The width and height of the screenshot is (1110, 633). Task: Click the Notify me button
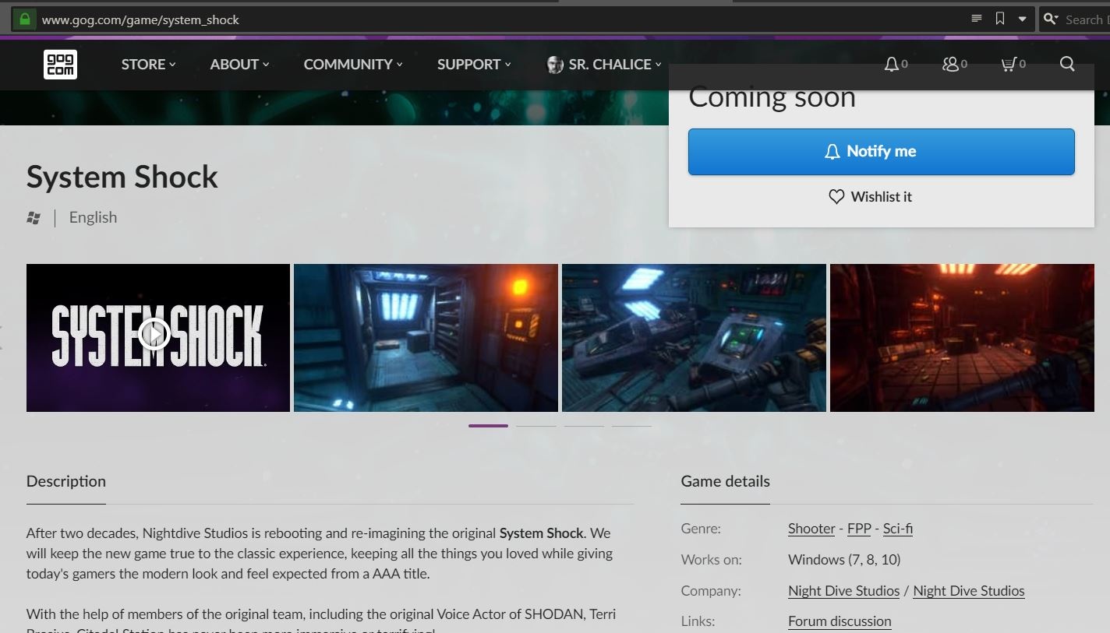pyautogui.click(x=881, y=152)
